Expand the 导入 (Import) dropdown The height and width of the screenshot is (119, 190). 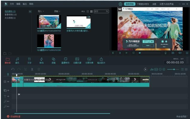pos(41,11)
